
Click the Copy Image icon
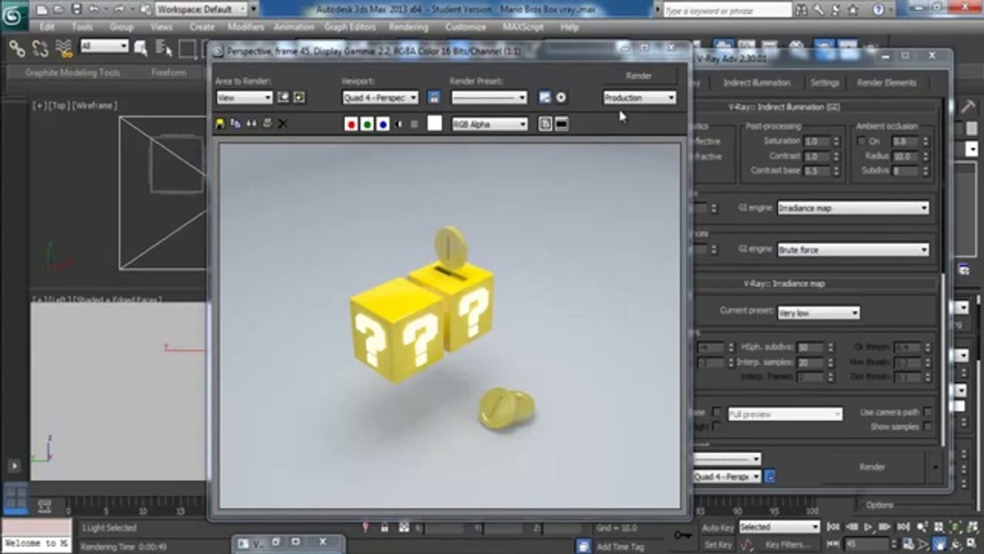click(x=235, y=124)
